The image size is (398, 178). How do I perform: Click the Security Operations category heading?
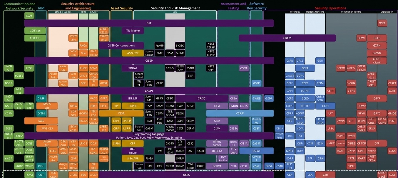pos(330,8)
